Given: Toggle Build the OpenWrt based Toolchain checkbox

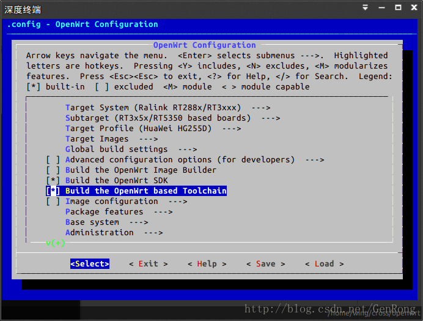Looking at the screenshot, I should tap(53, 191).
